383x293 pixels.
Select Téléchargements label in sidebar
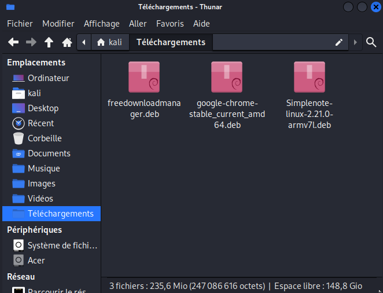click(x=61, y=214)
